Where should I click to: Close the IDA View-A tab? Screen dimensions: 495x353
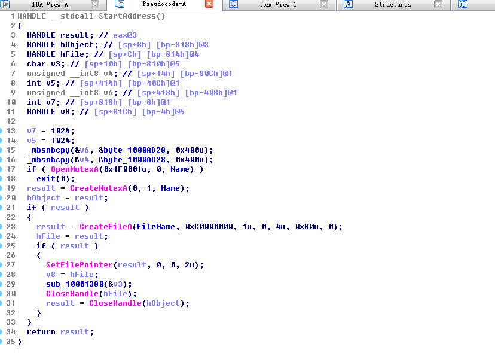[x=94, y=4]
